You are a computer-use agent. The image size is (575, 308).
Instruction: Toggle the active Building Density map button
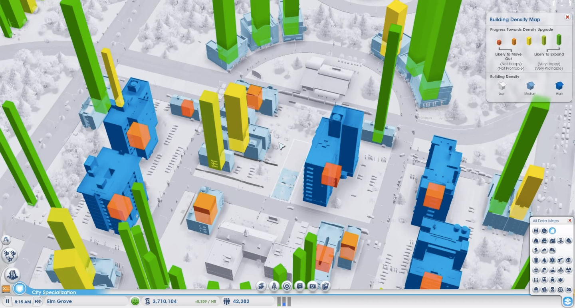pyautogui.click(x=552, y=231)
